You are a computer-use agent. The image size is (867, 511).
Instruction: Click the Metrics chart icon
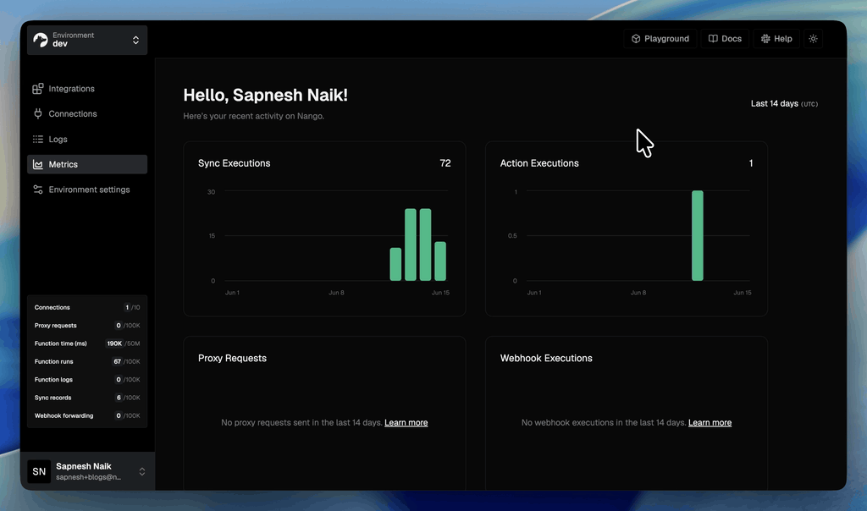[x=37, y=165]
